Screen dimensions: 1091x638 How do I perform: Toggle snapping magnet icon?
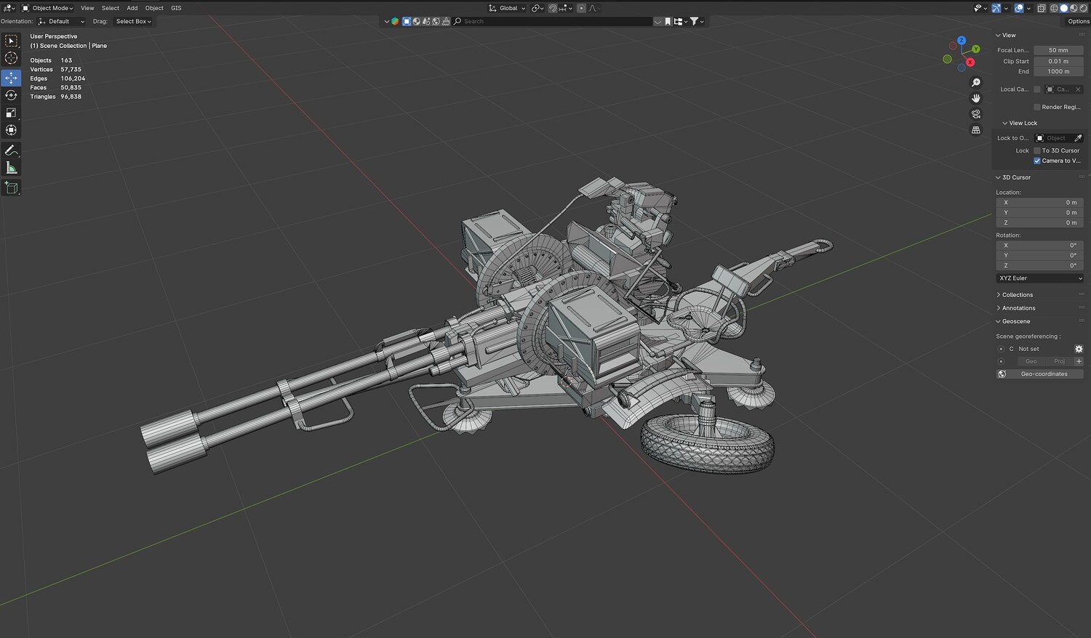coord(553,8)
